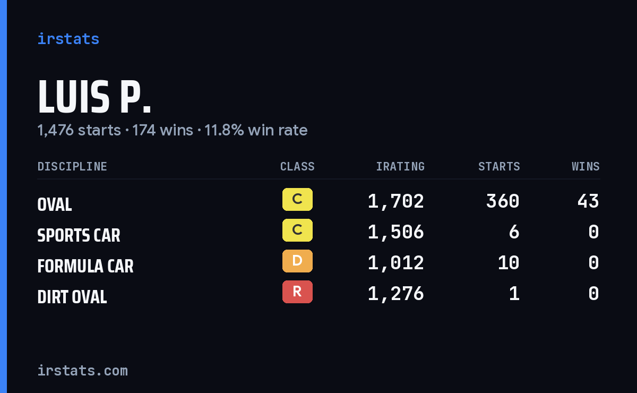637x393 pixels.
Task: Visit the irstats.com footer link
Action: pyautogui.click(x=83, y=370)
